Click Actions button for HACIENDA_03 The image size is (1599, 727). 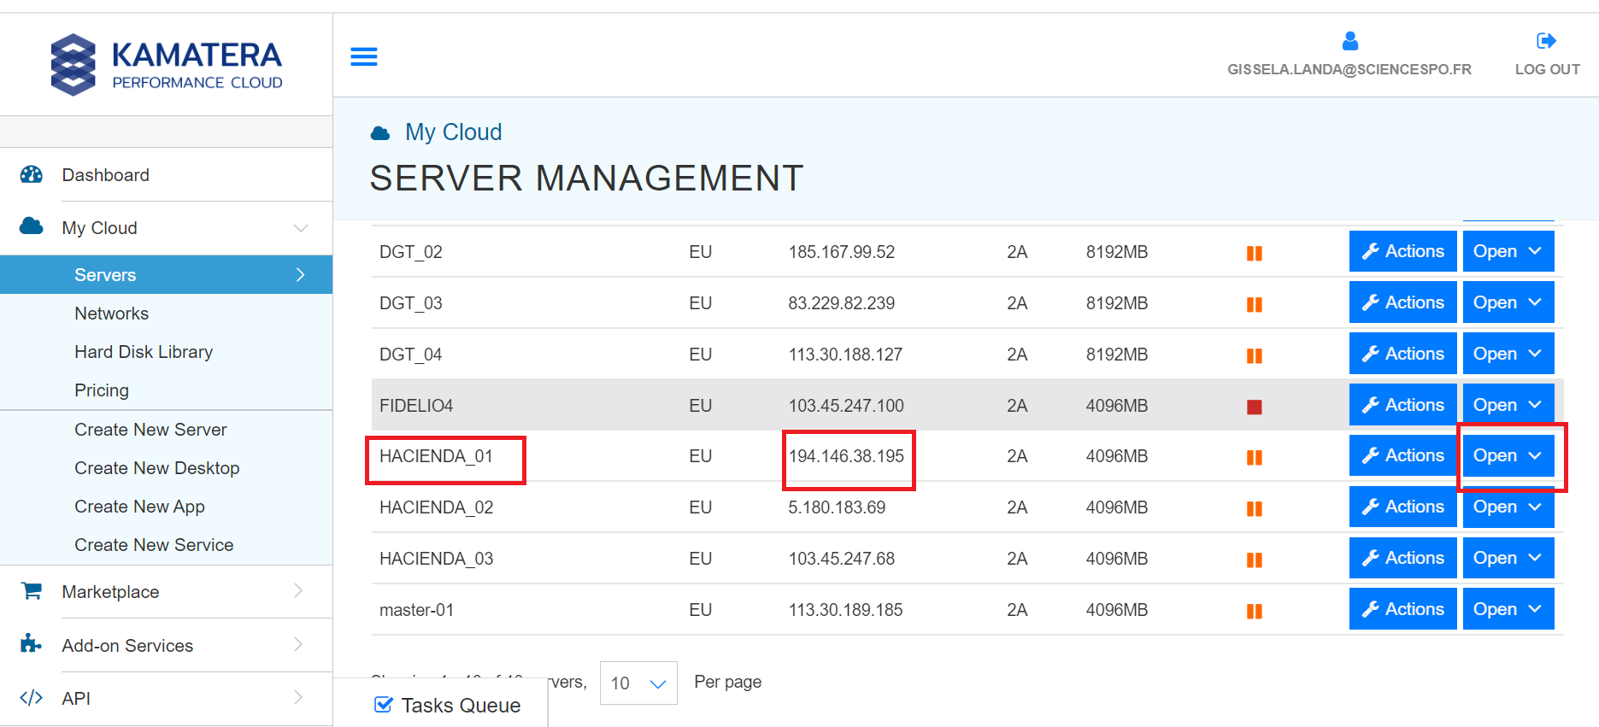(1403, 558)
